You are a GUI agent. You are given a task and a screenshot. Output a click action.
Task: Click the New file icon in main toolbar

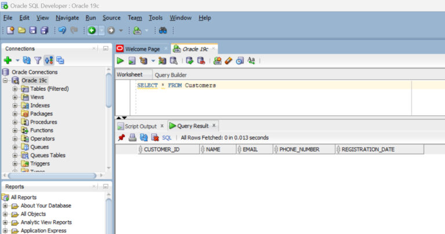point(10,30)
